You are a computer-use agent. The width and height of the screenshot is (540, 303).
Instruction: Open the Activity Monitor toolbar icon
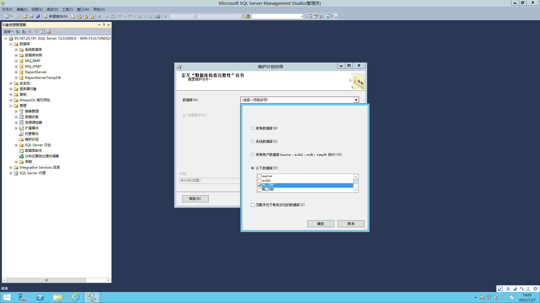157,16
